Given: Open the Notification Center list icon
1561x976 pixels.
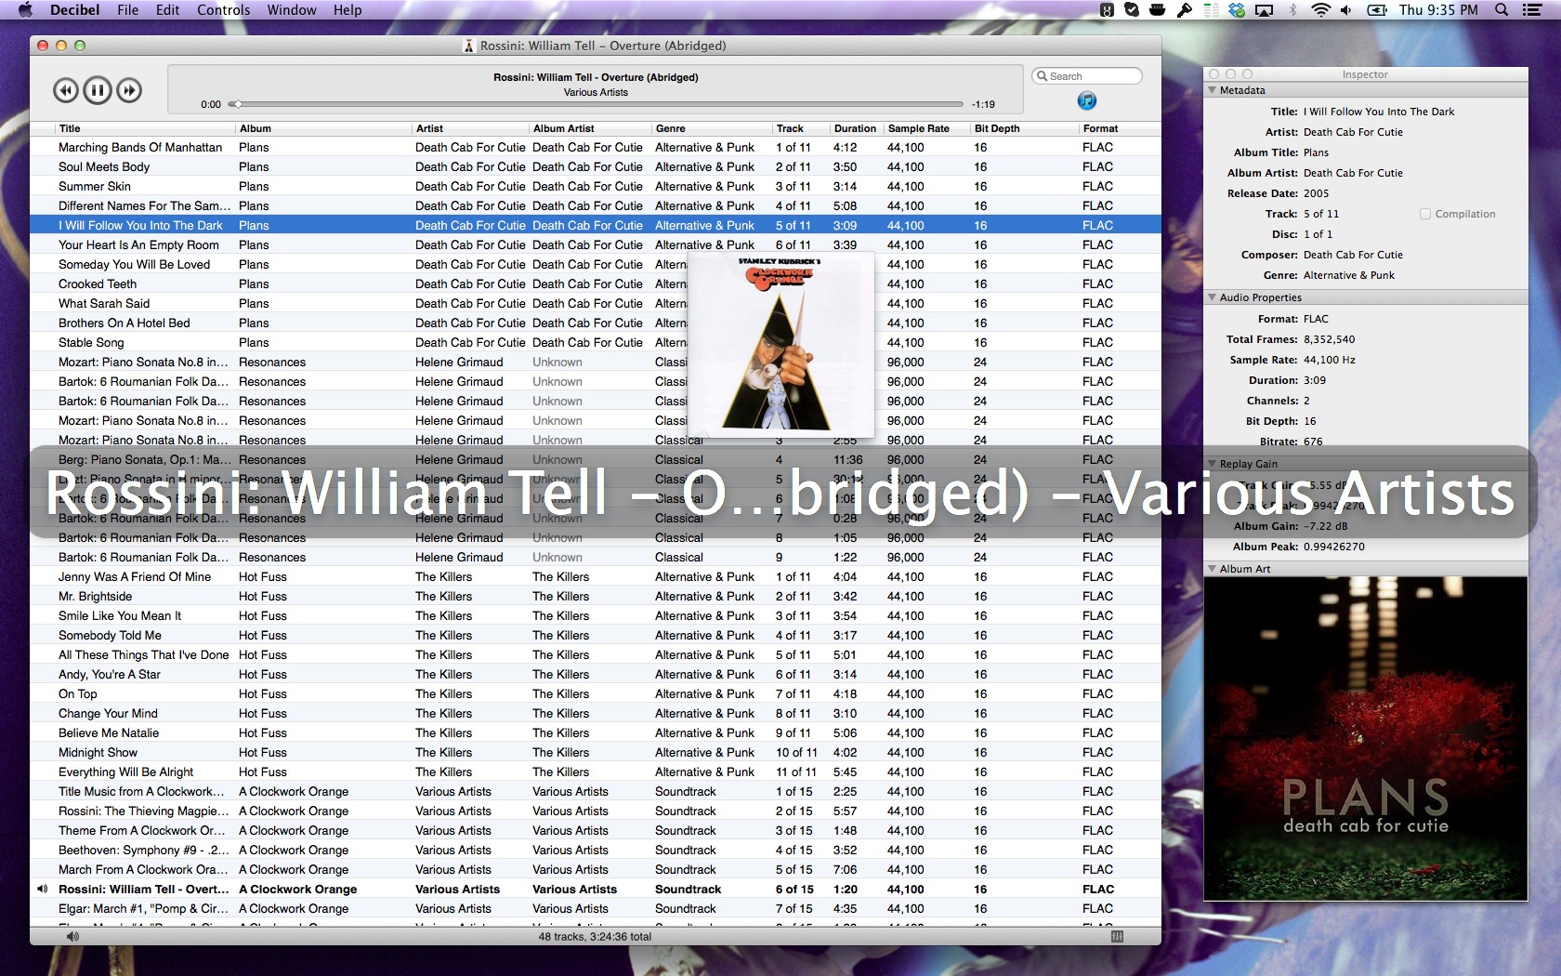Looking at the screenshot, I should [1532, 10].
